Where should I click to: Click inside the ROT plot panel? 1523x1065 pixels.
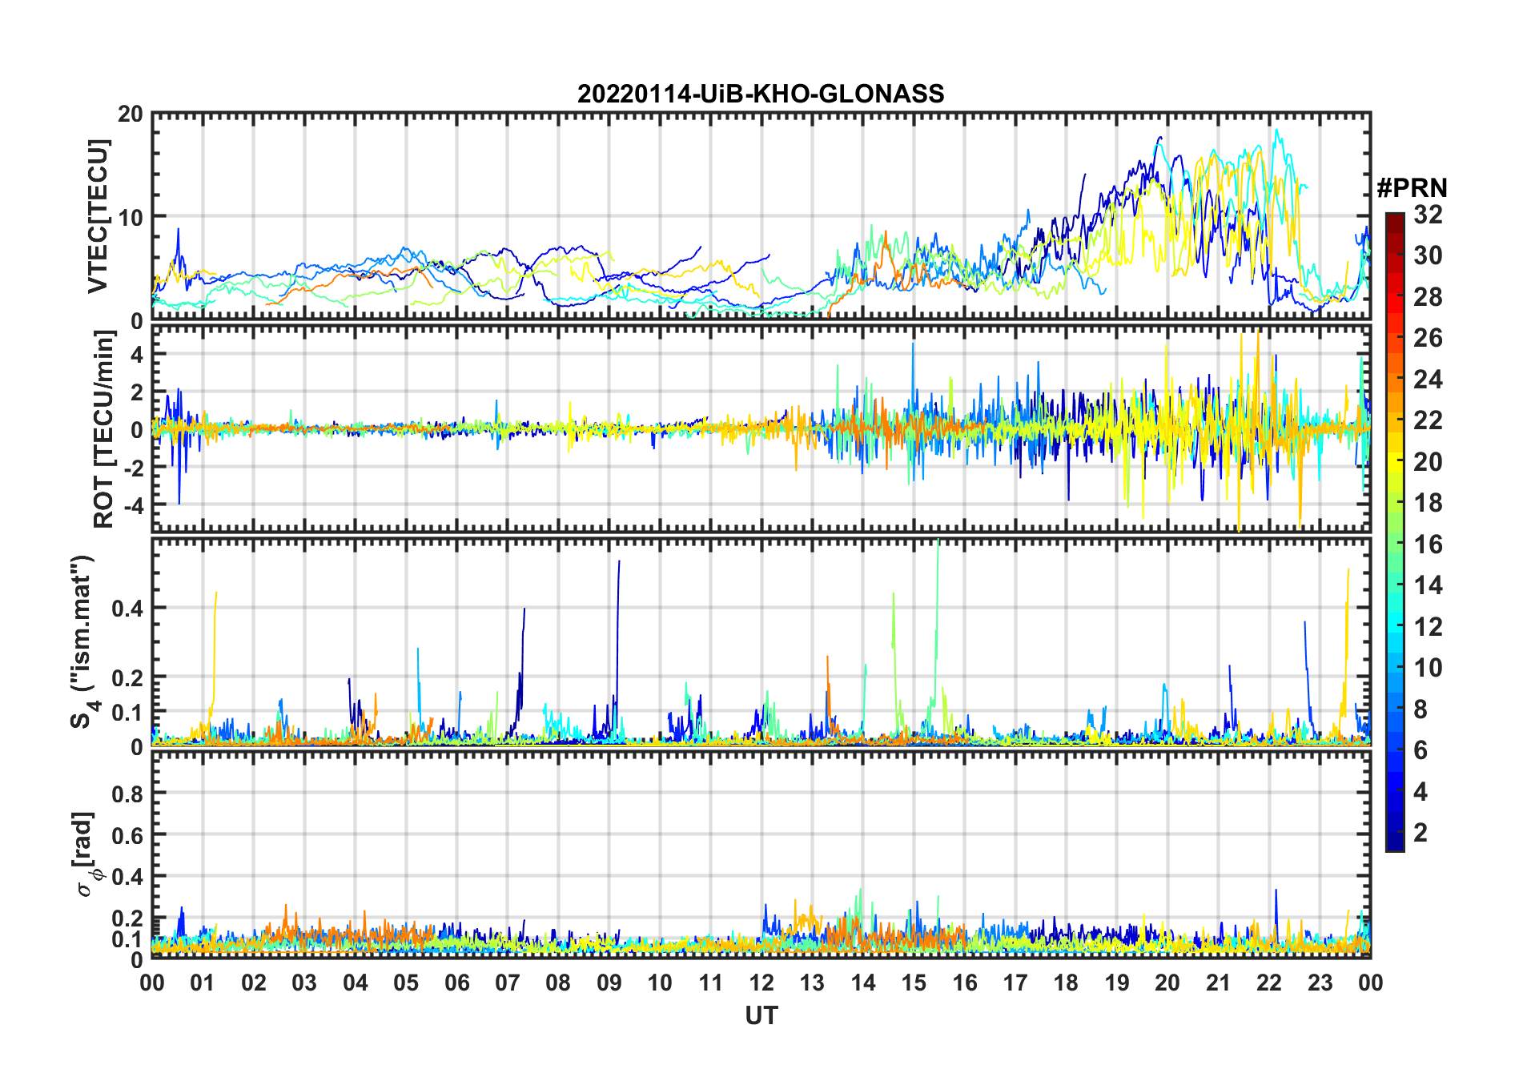coord(761,428)
